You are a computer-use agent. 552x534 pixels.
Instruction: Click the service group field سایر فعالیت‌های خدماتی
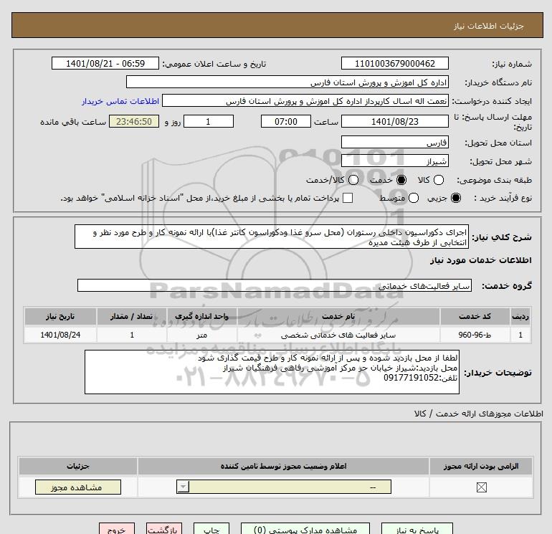click(x=275, y=285)
